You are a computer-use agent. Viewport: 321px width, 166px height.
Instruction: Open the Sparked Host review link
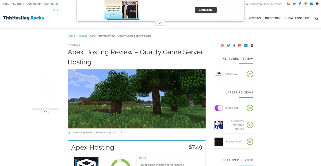pyautogui.click(x=233, y=142)
